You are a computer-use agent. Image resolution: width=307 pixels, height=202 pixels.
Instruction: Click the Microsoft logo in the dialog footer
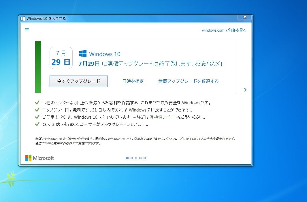click(39, 158)
